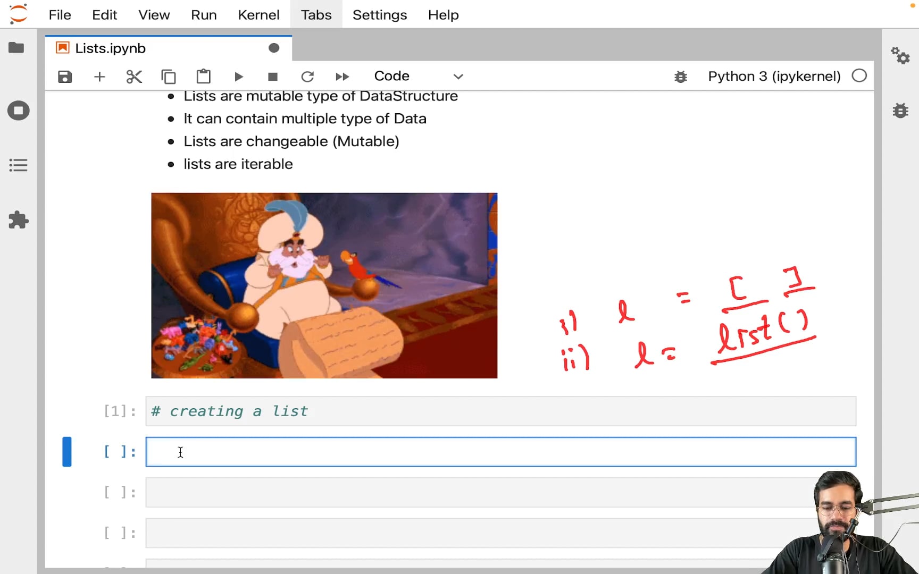Open the File menu
The width and height of the screenshot is (919, 574).
(x=60, y=15)
